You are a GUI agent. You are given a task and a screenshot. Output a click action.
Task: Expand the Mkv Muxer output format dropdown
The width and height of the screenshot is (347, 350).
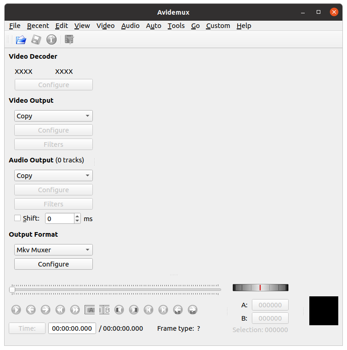(53, 250)
